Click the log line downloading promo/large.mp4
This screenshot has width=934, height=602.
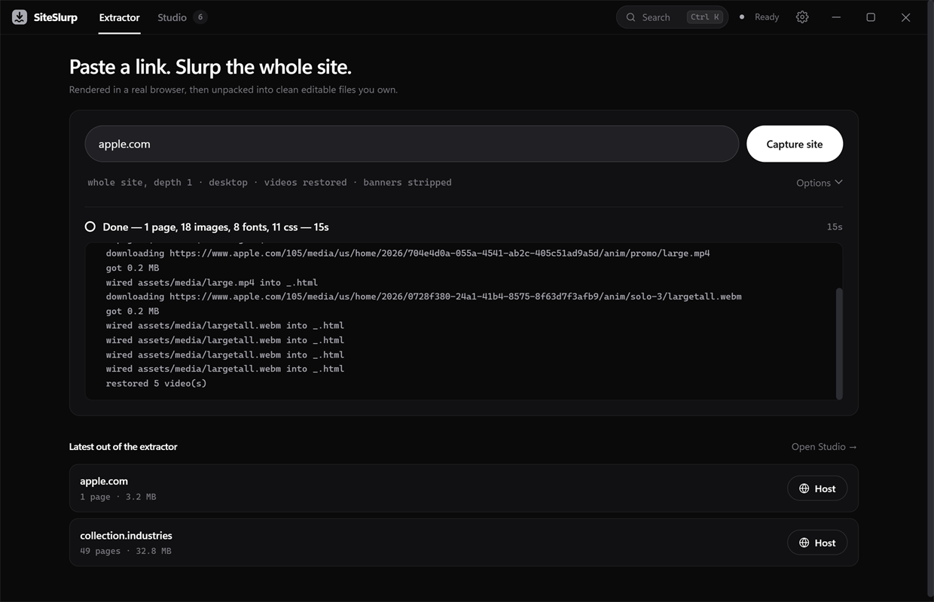click(x=407, y=254)
